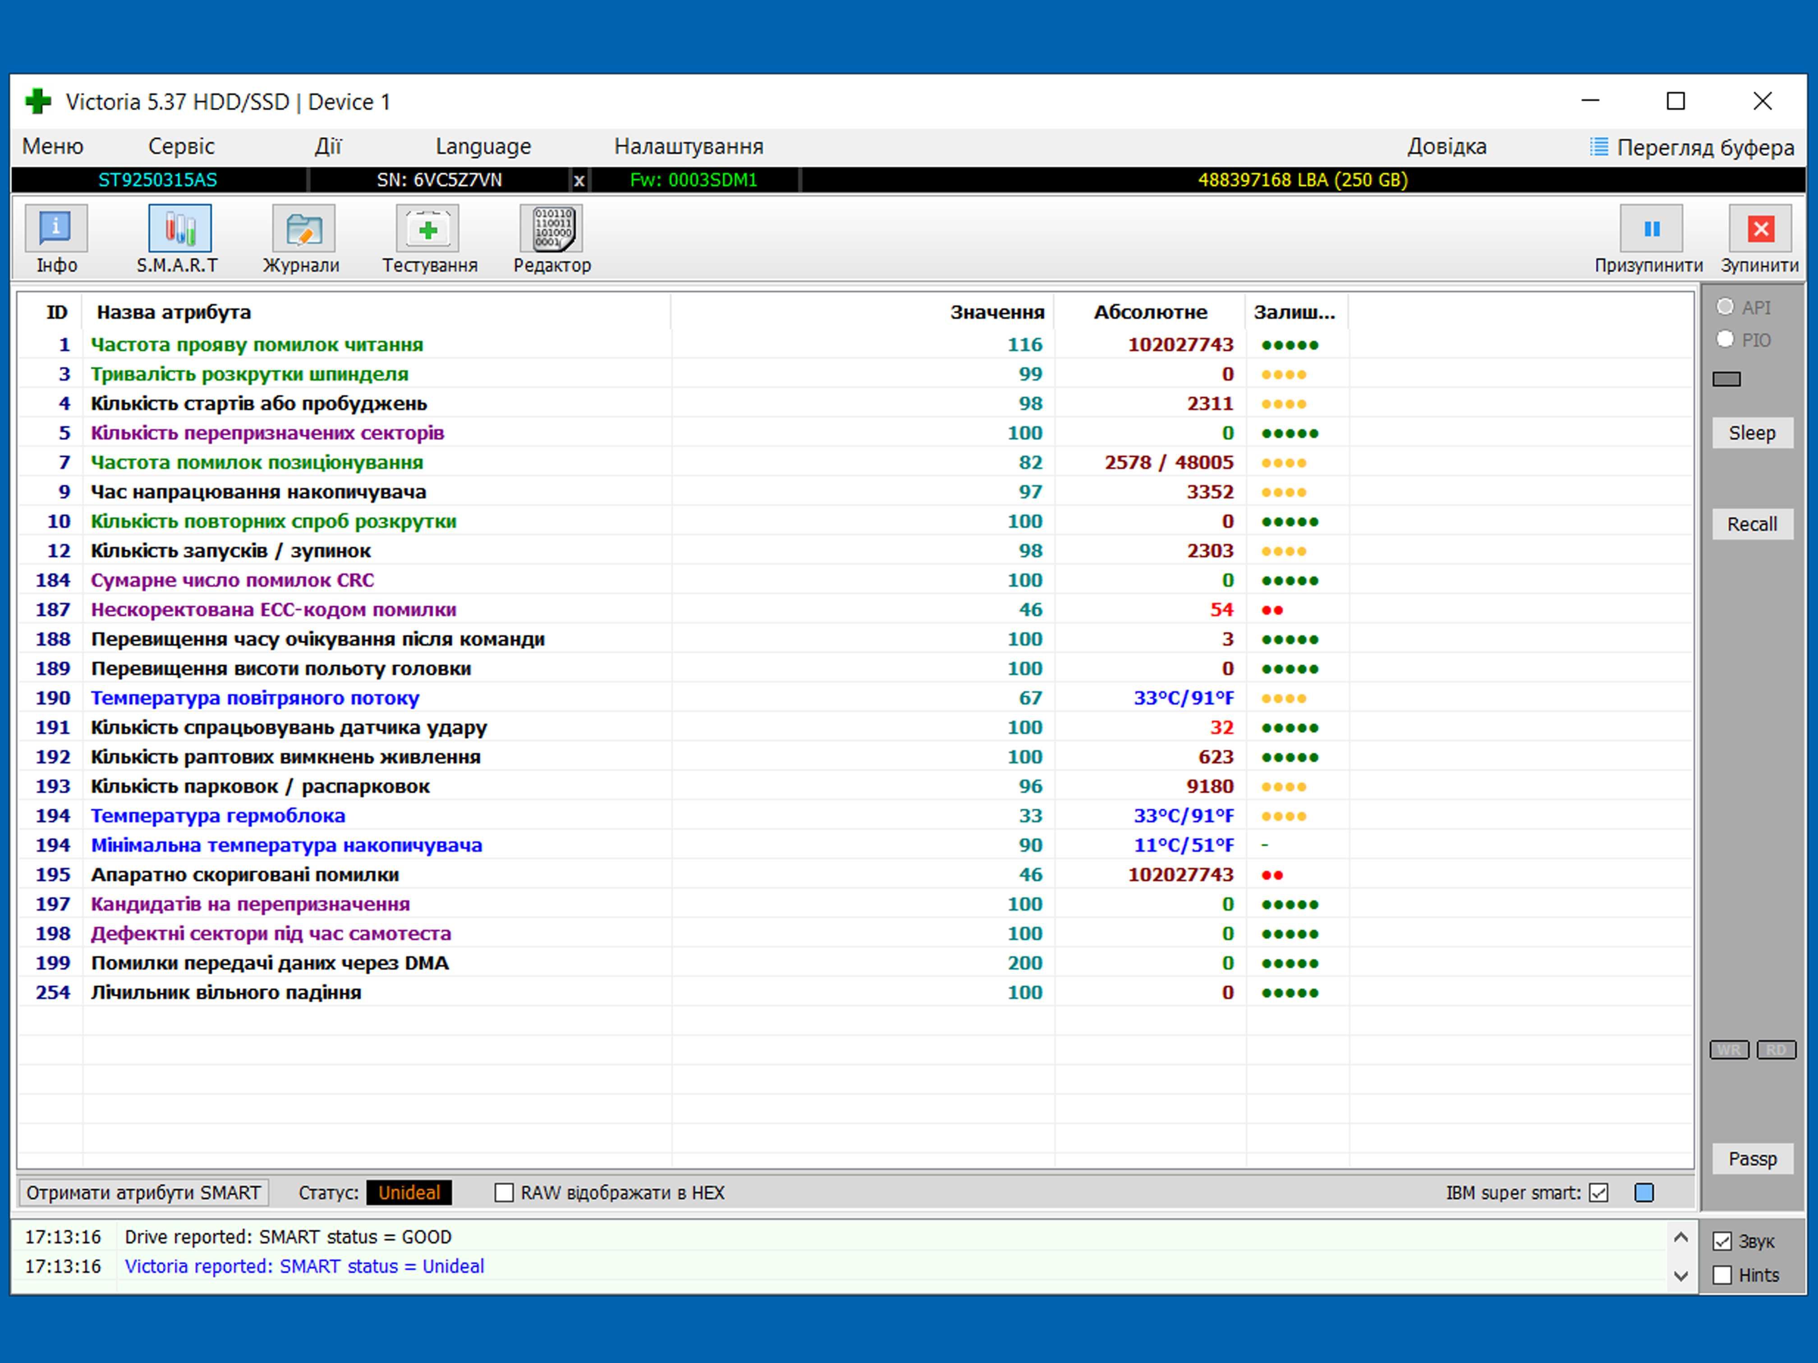Click the log scroll up arrow
Screen dimensions: 1818x1363
(x=1681, y=1236)
